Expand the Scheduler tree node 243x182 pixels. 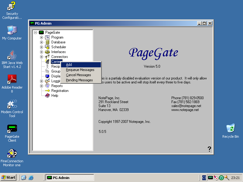click(x=41, y=47)
